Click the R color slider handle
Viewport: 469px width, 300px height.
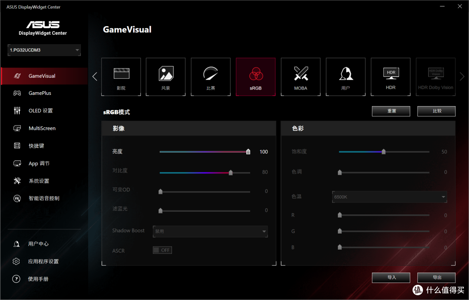pos(340,215)
